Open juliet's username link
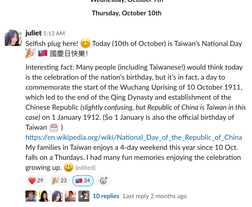 34,33
